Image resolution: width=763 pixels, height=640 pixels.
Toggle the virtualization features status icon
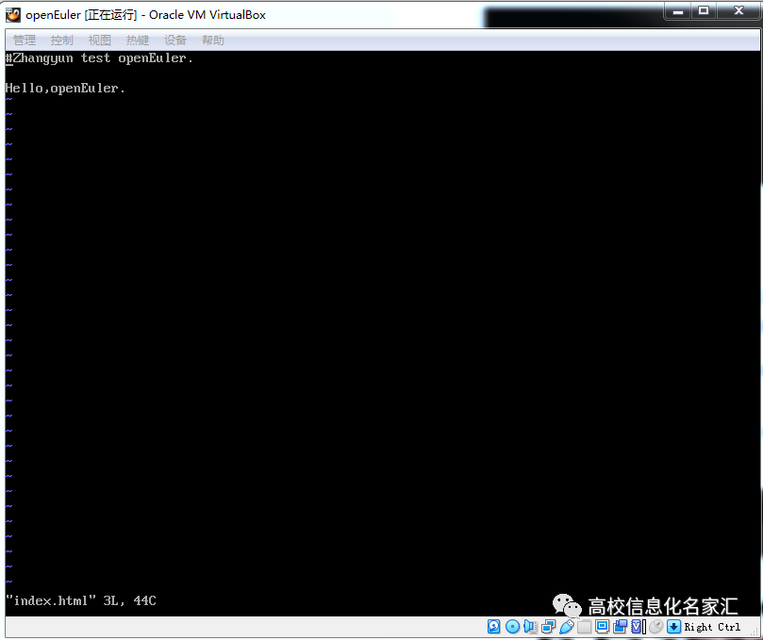coord(637,626)
